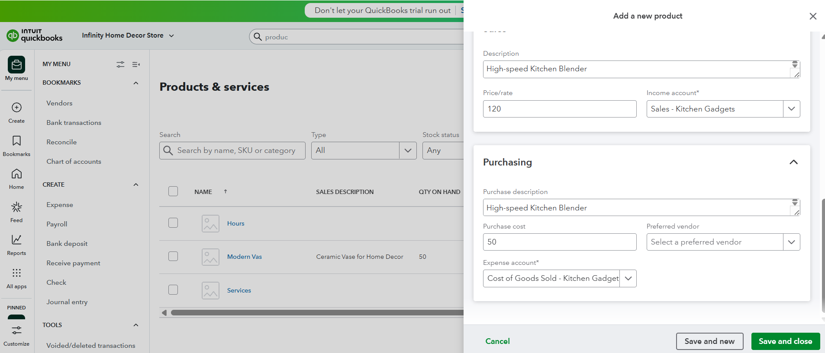
Task: Open Voided/deleted transactions tool
Action: click(91, 346)
